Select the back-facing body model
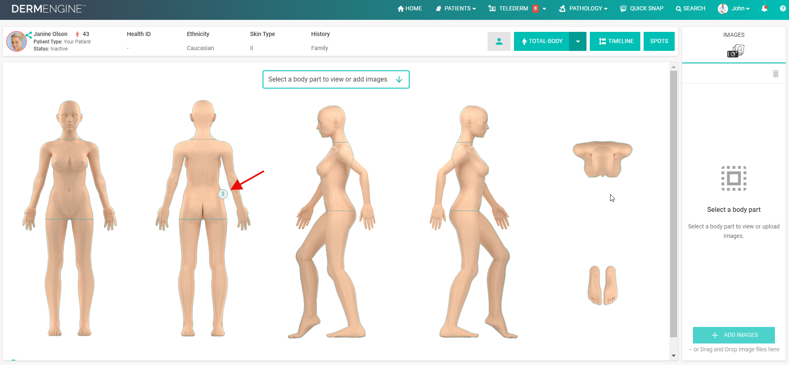Screen dimensions: 789x365 [203, 218]
